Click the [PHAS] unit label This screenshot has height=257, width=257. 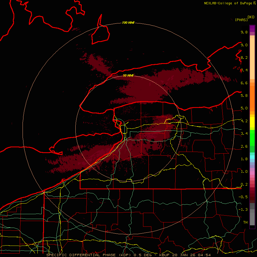coord(241,20)
